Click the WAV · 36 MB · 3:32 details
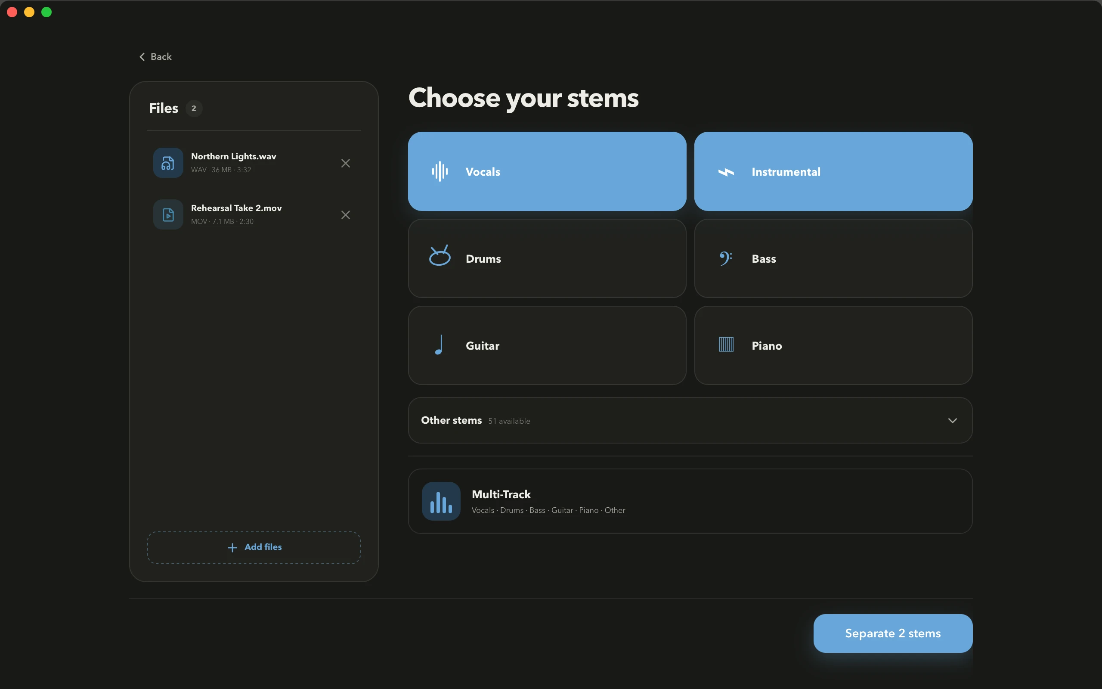Screen dimensions: 1102x689 pyautogui.click(x=221, y=170)
